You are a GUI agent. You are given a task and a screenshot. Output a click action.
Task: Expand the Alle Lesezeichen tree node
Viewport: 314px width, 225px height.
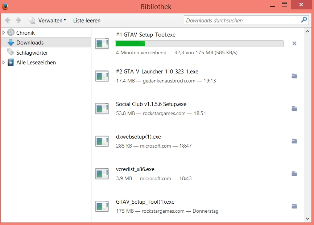pos(4,62)
